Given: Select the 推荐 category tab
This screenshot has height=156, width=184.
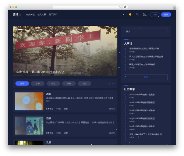Looking at the screenshot, I should pyautogui.click(x=22, y=83).
